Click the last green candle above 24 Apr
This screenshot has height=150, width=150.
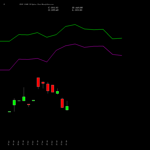(67, 108)
